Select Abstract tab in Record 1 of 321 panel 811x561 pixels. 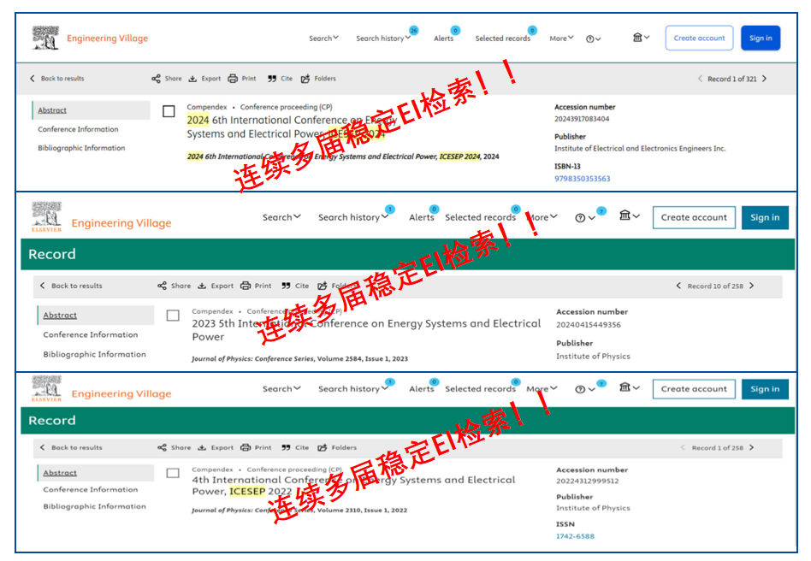(92, 110)
